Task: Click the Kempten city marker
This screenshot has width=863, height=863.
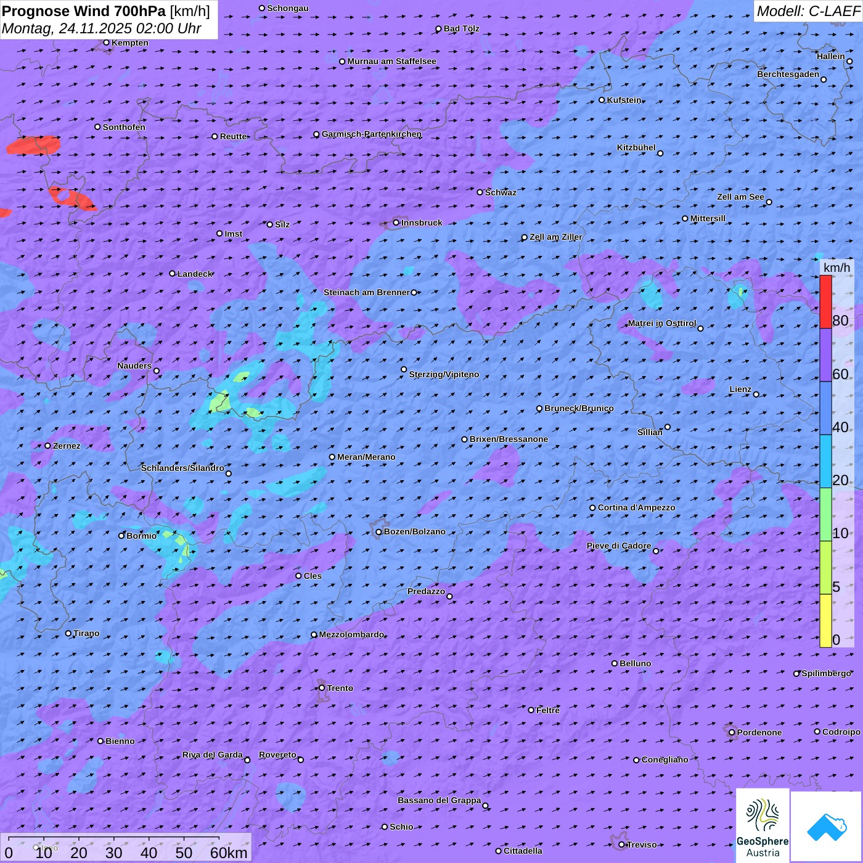Action: point(106,43)
